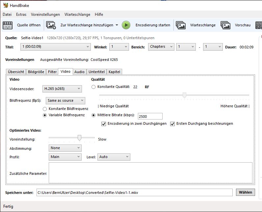Toggle Encodierung in zwei Durchgängen checkbox
This screenshot has width=262, height=212.
coord(104,124)
